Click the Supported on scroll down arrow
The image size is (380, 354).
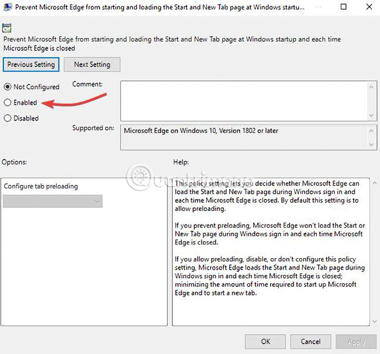[x=371, y=145]
